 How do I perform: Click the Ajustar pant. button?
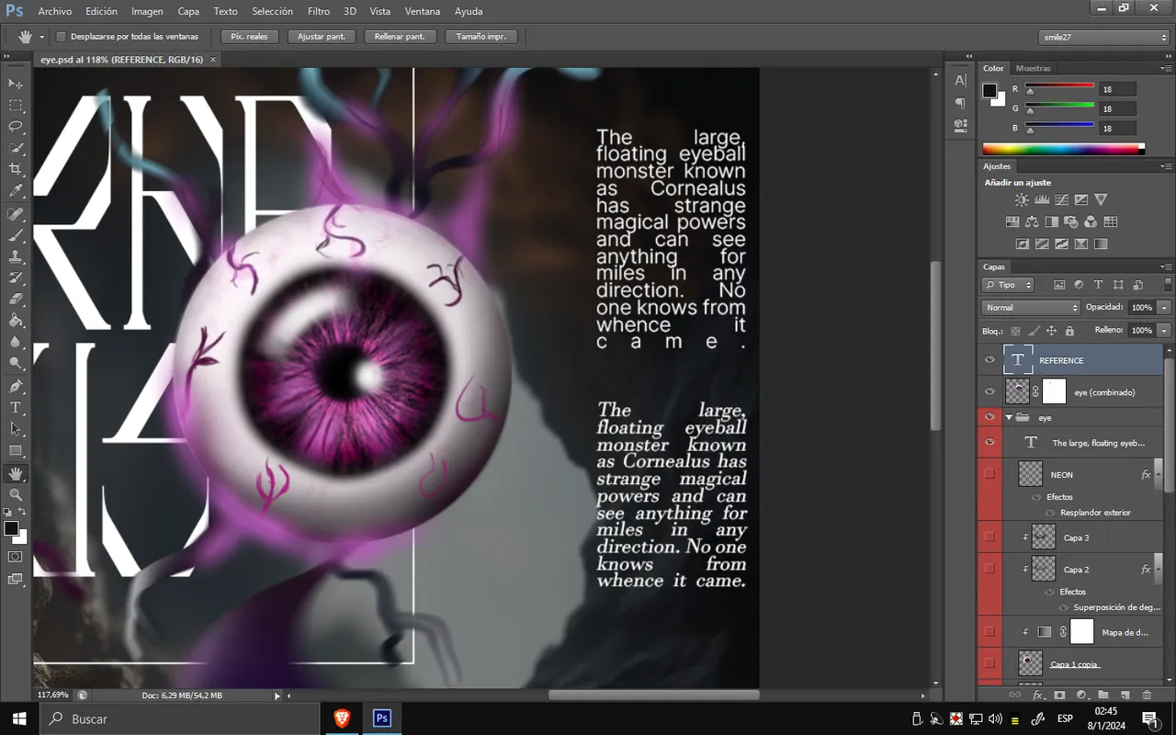322,37
